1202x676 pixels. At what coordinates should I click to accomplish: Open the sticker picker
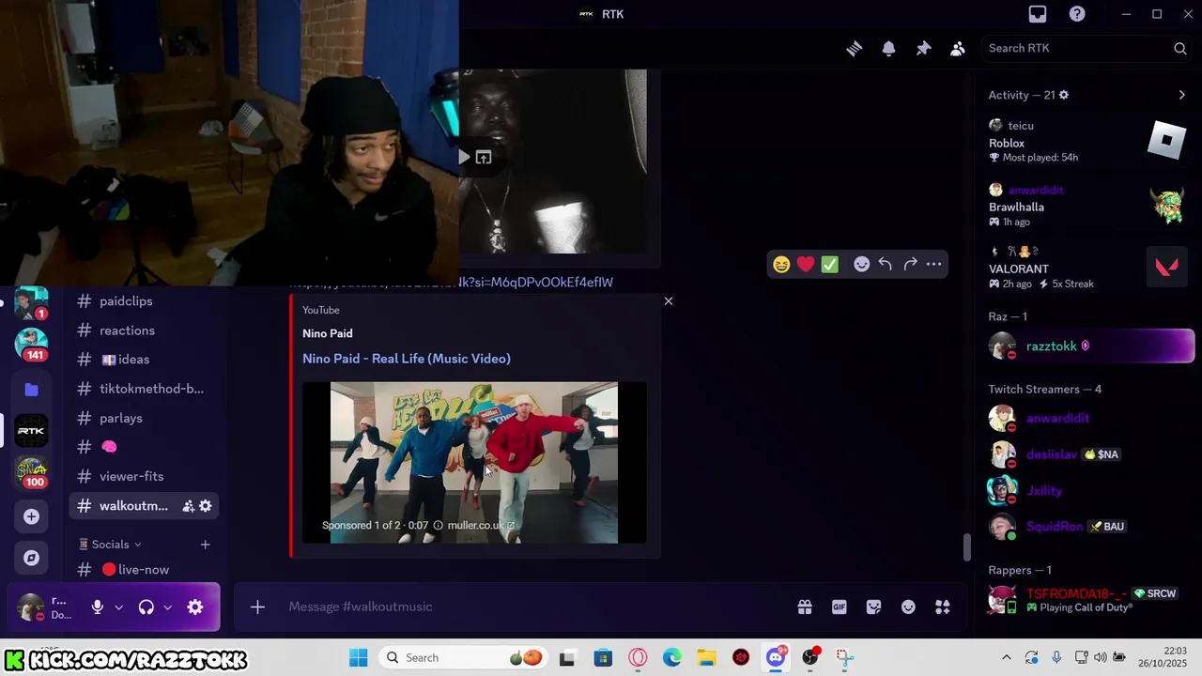[873, 607]
